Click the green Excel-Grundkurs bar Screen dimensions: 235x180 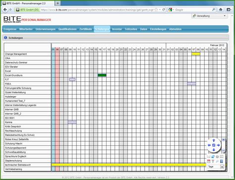click(102, 75)
